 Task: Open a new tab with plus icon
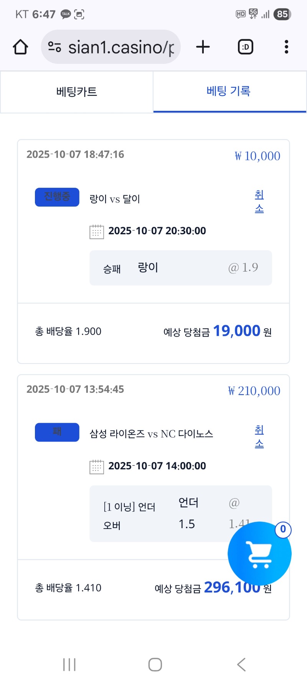click(203, 47)
